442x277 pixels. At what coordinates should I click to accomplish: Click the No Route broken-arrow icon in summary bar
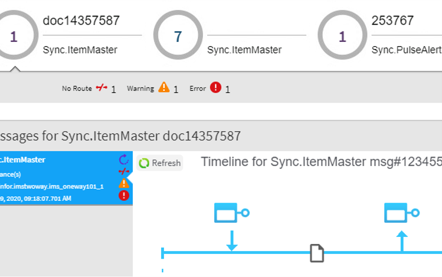coord(102,87)
